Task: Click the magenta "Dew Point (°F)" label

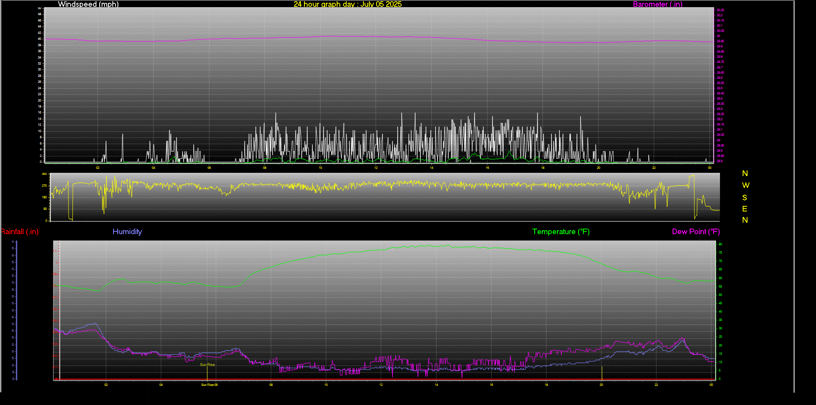Action: point(696,232)
